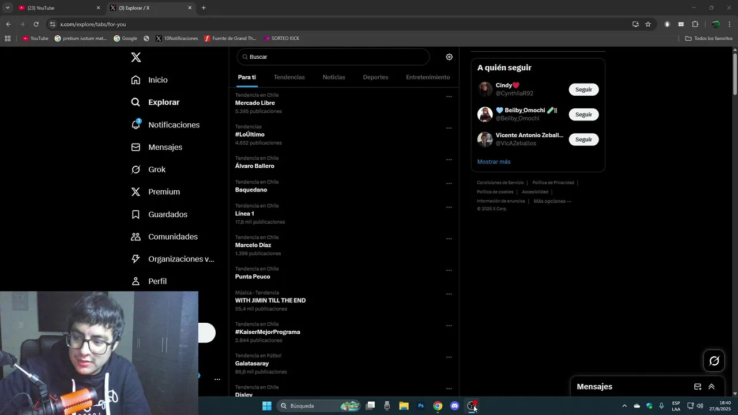Follow Cindy with Seguir button
This screenshot has height=415, width=738.
coord(583,89)
